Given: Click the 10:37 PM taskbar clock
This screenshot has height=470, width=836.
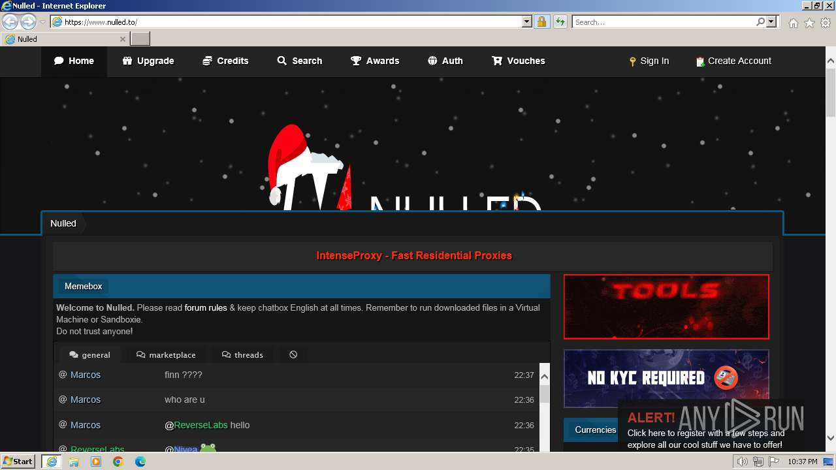Looking at the screenshot, I should click(803, 462).
